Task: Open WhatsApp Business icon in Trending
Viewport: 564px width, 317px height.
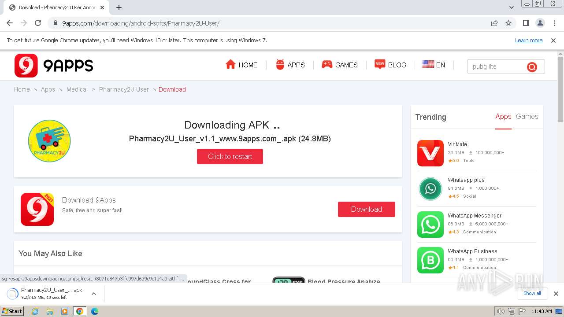Action: (x=430, y=260)
